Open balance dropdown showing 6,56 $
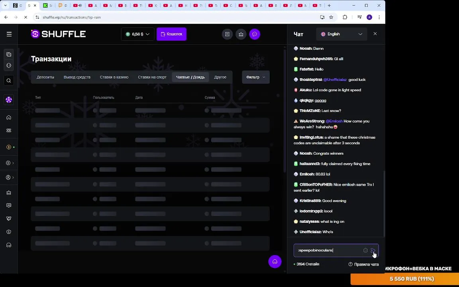The height and width of the screenshot is (287, 459). coord(137,34)
